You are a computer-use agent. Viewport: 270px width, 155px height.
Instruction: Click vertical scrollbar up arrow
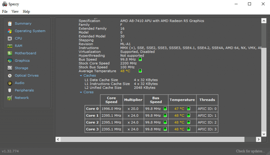point(264,21)
